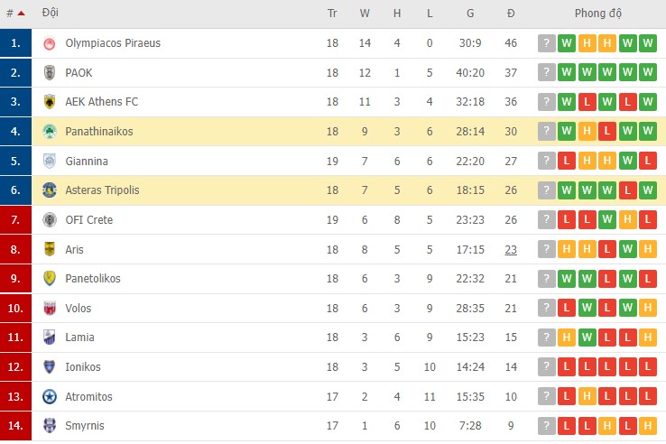
Task: Click the Volos team crest
Action: [x=50, y=308]
